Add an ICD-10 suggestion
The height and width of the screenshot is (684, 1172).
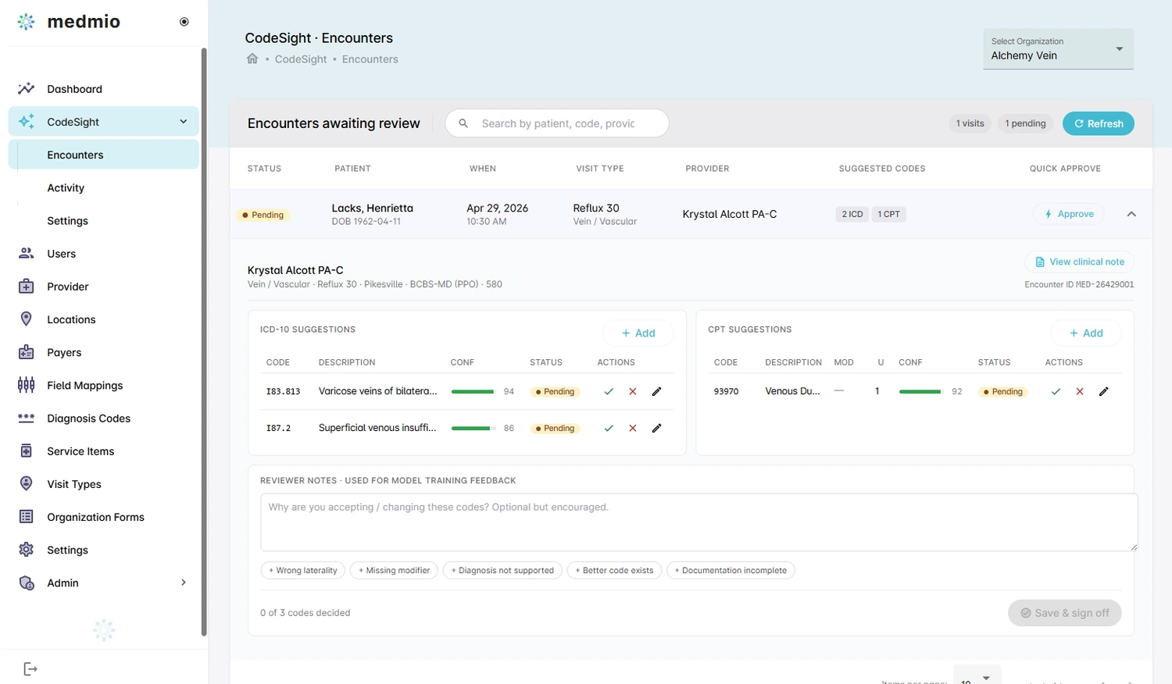coord(638,333)
